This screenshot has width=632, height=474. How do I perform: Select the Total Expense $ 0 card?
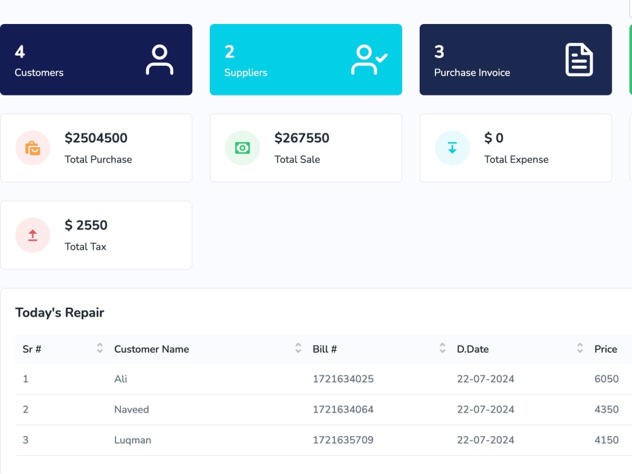coord(516,148)
